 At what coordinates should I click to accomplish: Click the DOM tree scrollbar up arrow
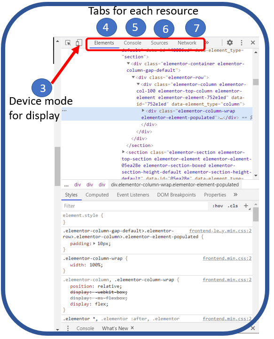click(x=256, y=52)
